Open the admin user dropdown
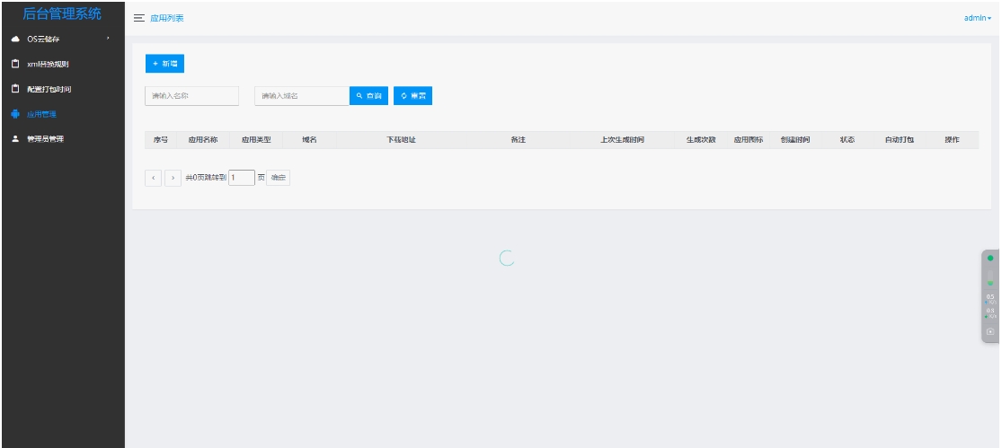This screenshot has height=448, width=1002. coord(978,19)
